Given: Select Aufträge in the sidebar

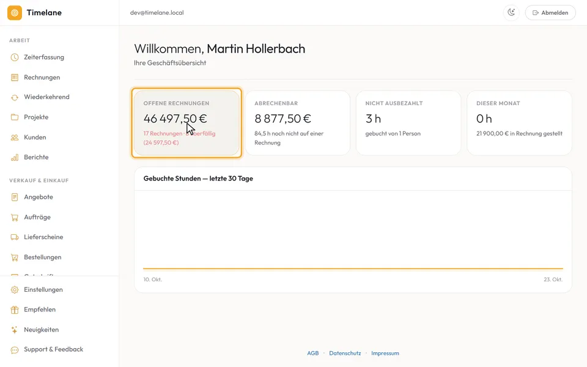Looking at the screenshot, I should click(37, 217).
